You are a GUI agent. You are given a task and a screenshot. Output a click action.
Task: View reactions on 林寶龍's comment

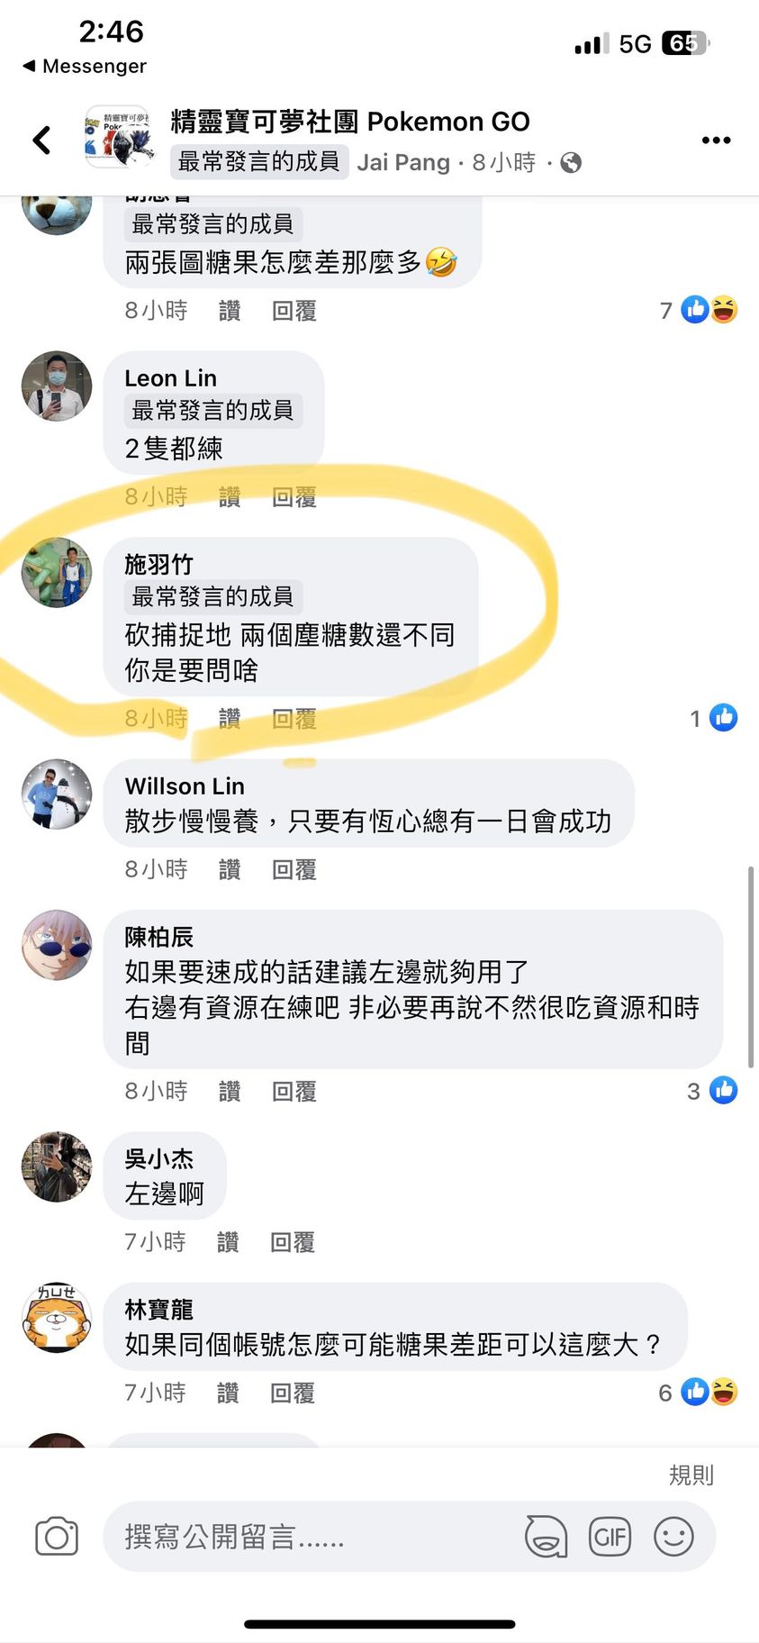point(699,1392)
